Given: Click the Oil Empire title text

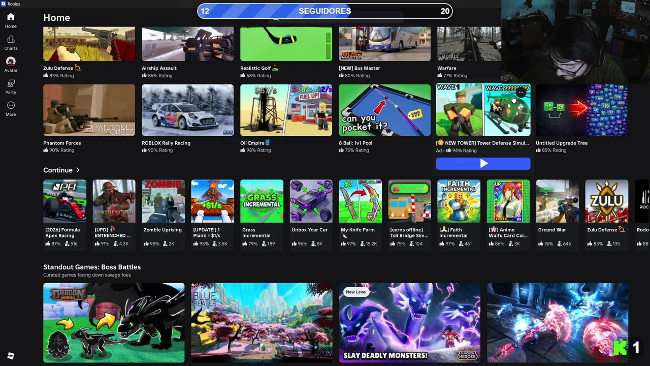Looking at the screenshot, I should [x=252, y=143].
